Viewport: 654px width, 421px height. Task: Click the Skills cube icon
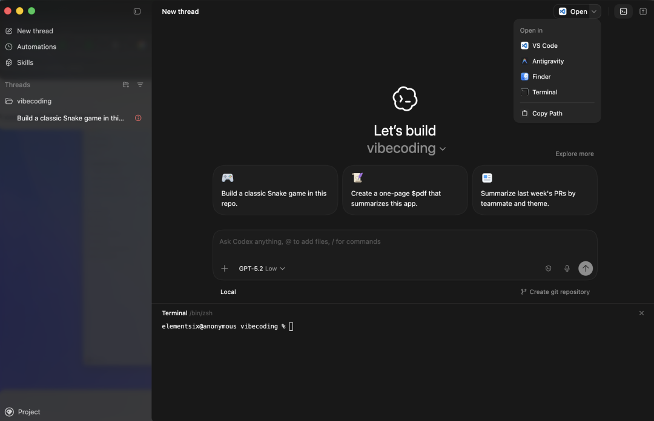pos(8,62)
